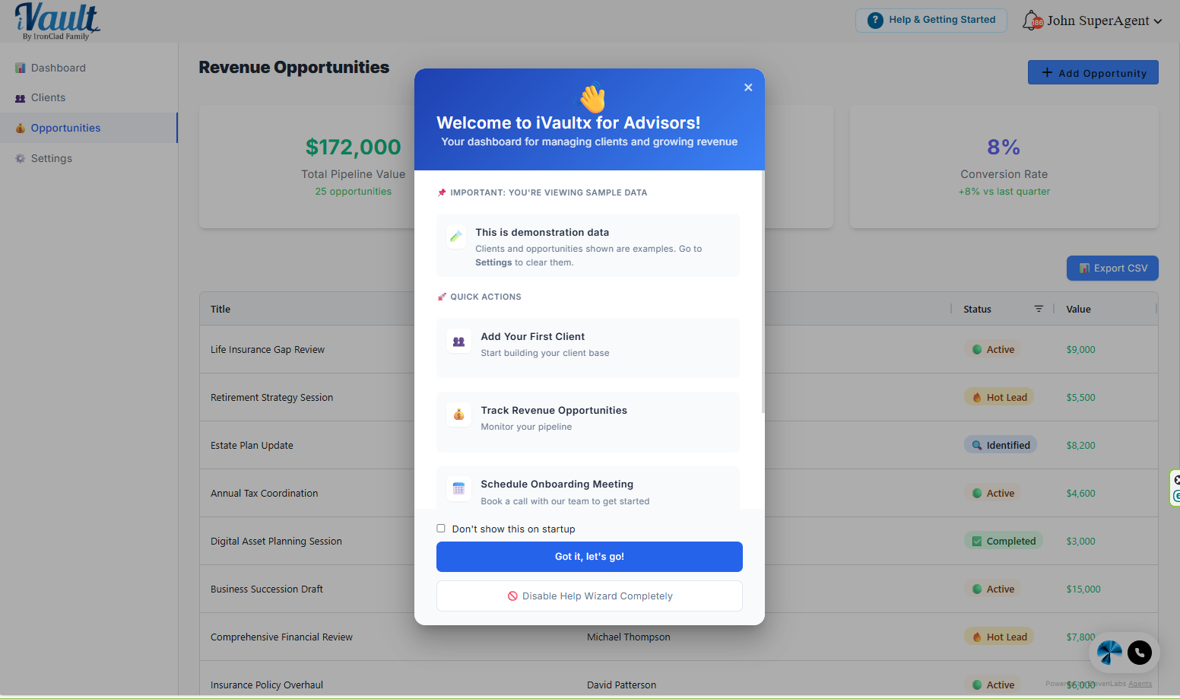Click the Dashboard chart icon in sidebar
This screenshot has height=699, width=1180.
[x=21, y=68]
